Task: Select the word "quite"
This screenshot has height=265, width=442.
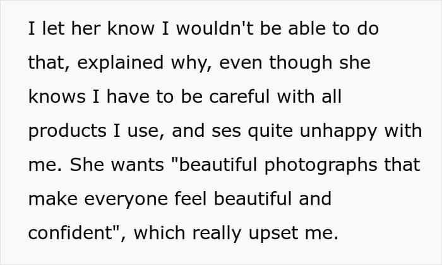Action: point(270,132)
